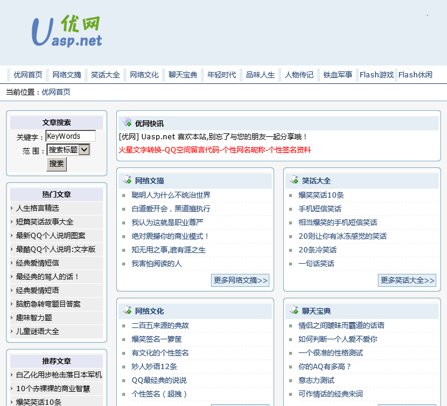Open article 白道爱开会，黑道擅执行

171,209
